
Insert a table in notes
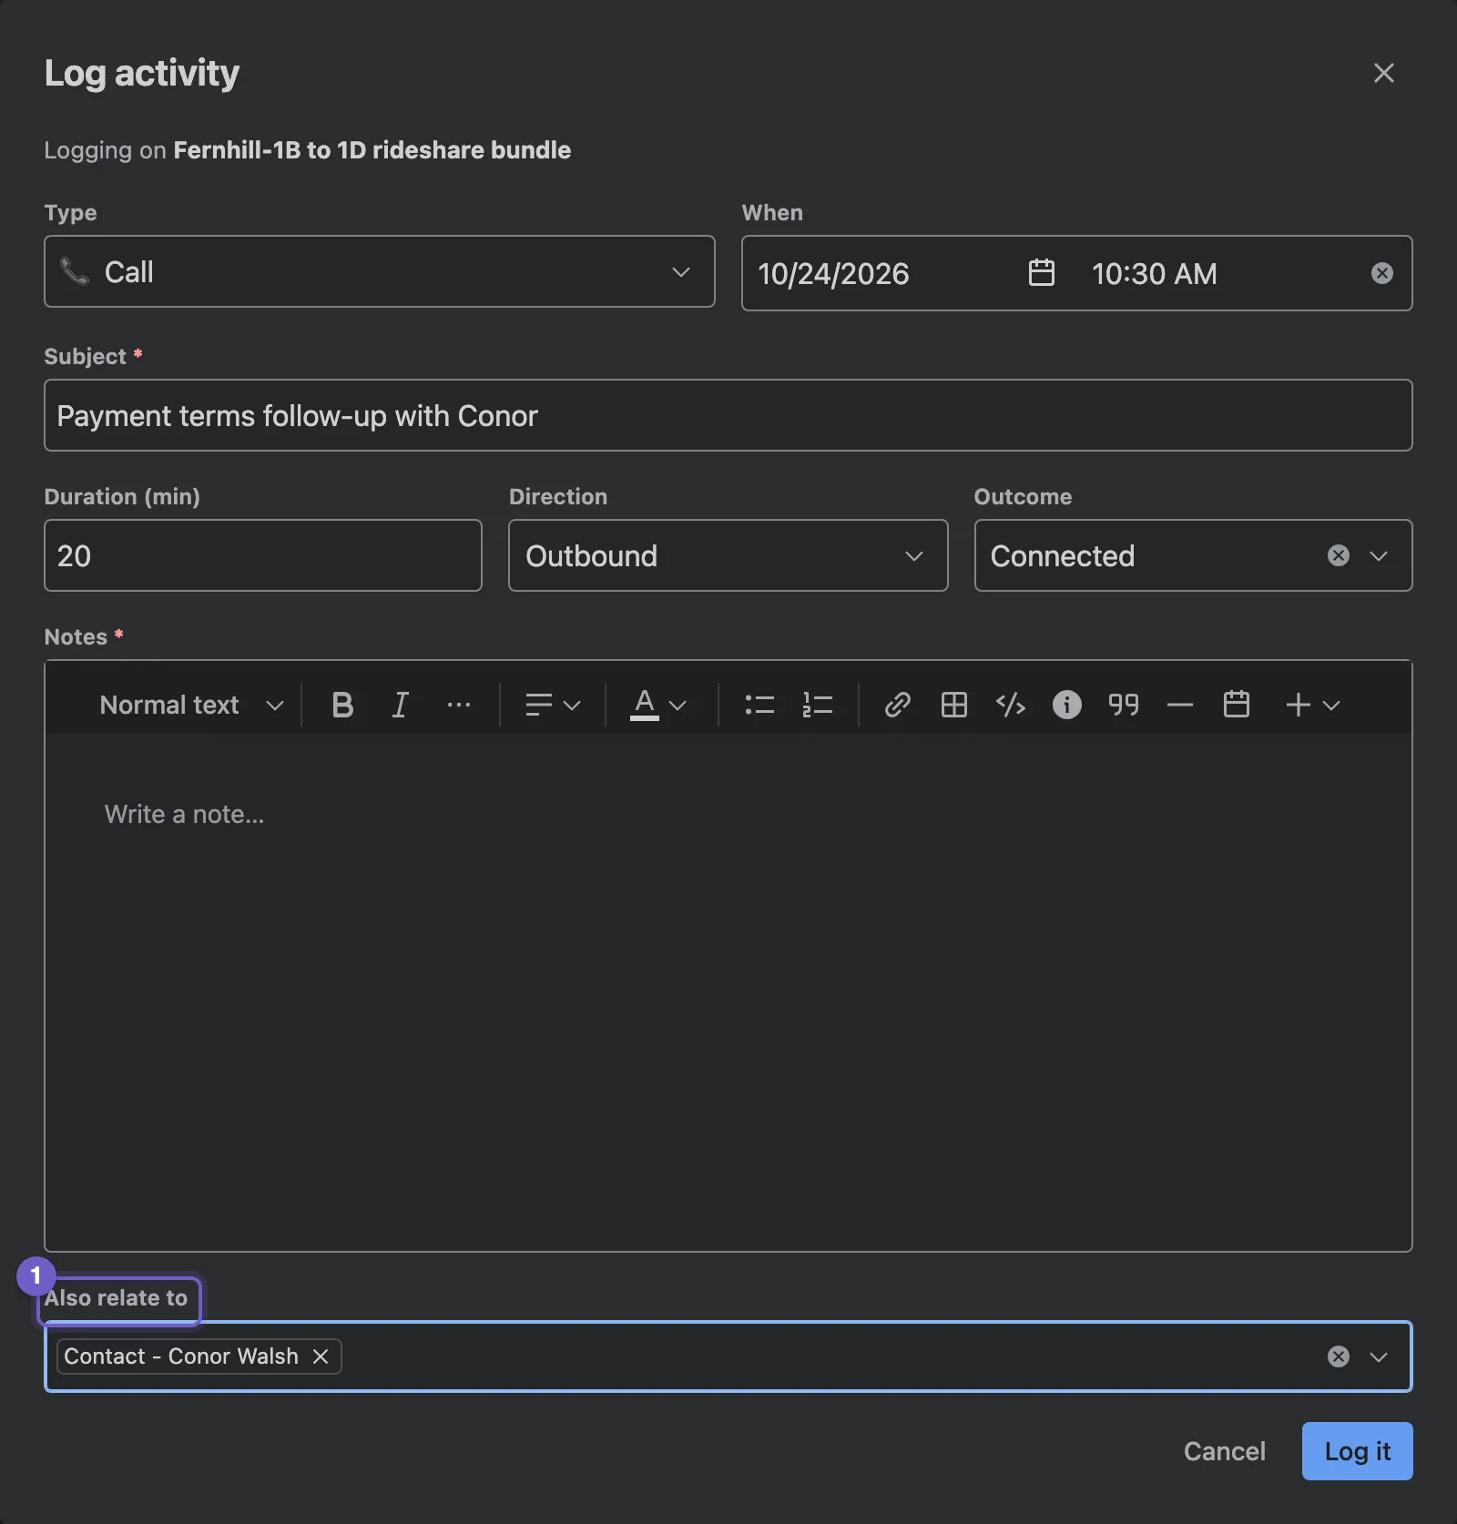click(x=954, y=705)
